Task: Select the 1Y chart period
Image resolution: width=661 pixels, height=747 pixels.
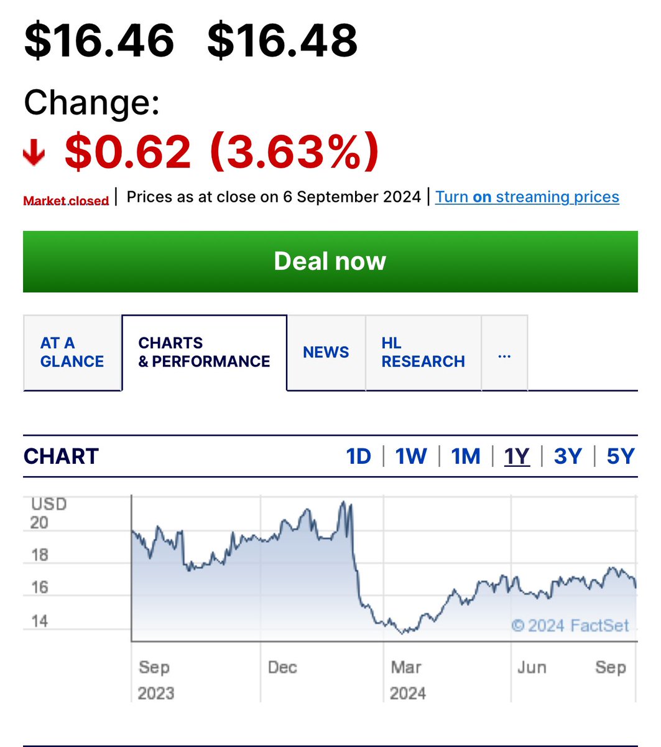Action: (x=517, y=456)
